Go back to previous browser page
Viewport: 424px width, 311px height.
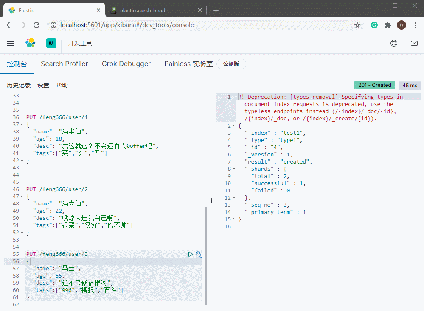point(9,25)
